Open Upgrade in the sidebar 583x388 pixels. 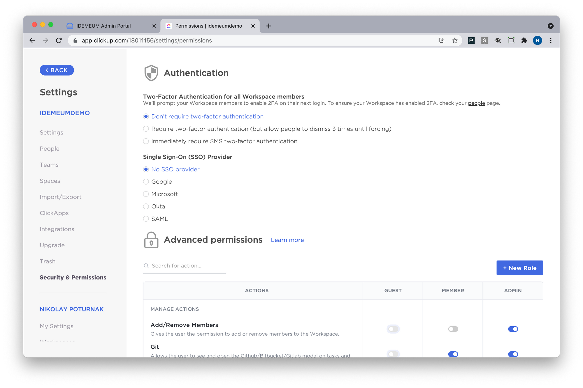coord(52,245)
